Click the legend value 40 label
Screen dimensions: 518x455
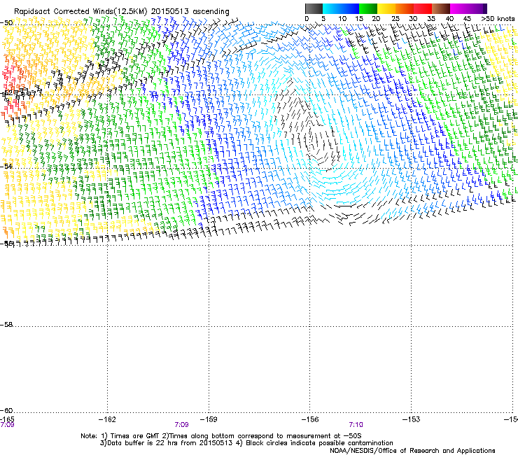(449, 19)
